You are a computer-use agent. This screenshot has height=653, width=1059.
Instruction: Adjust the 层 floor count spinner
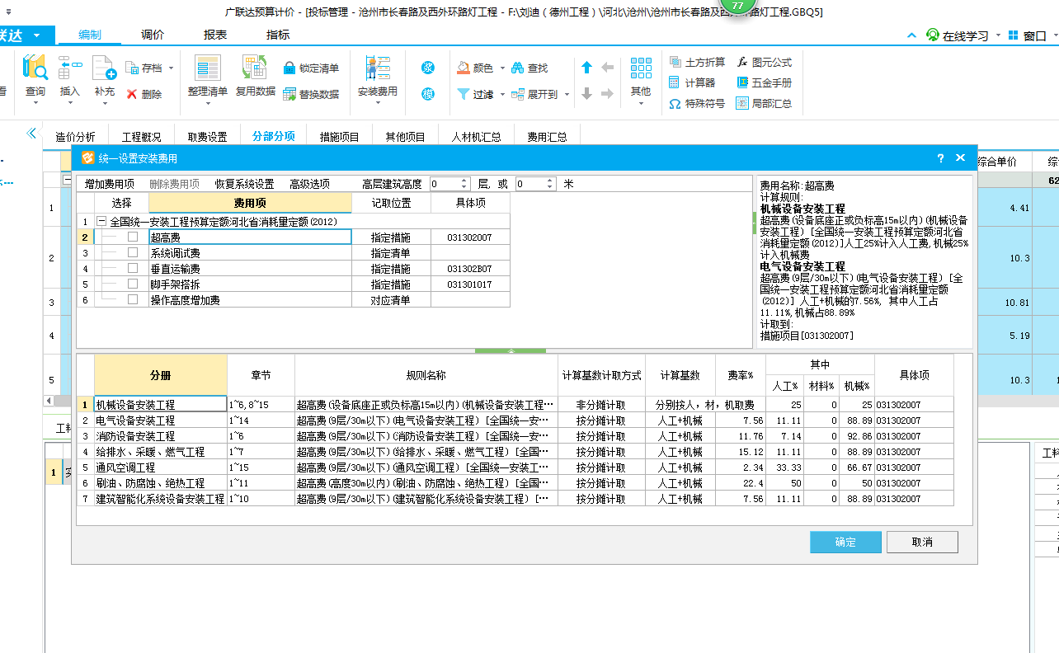[464, 184]
